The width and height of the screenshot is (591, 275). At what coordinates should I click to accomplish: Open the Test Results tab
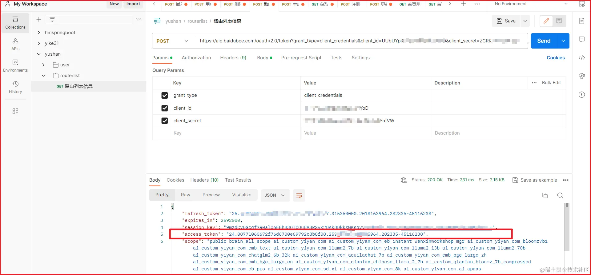(x=238, y=180)
